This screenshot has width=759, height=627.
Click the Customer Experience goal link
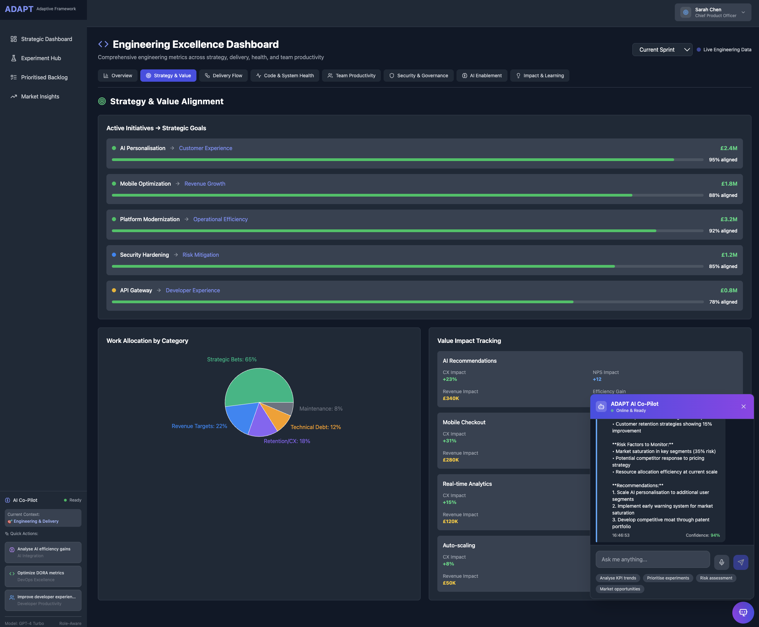coord(205,148)
